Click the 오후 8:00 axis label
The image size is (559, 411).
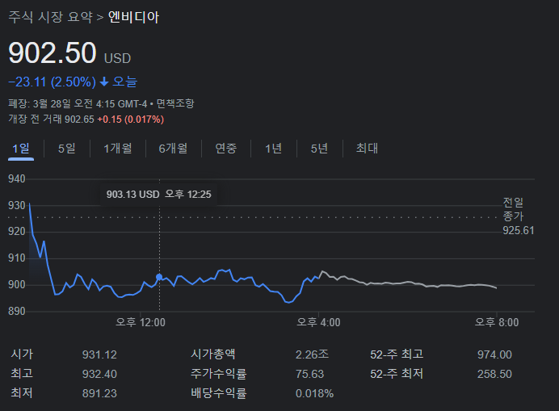click(497, 323)
